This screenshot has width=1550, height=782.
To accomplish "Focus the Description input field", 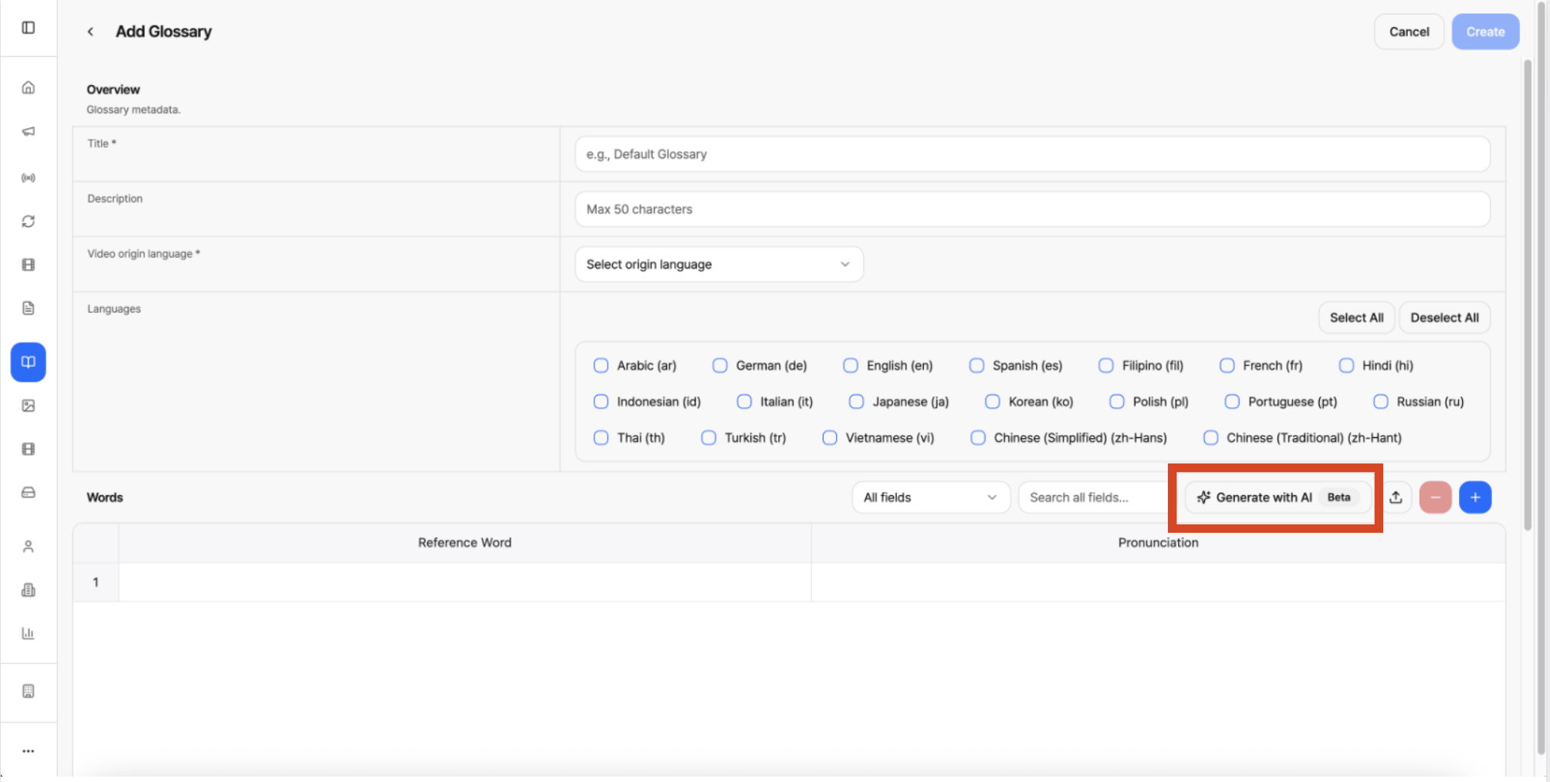I will click(1032, 209).
